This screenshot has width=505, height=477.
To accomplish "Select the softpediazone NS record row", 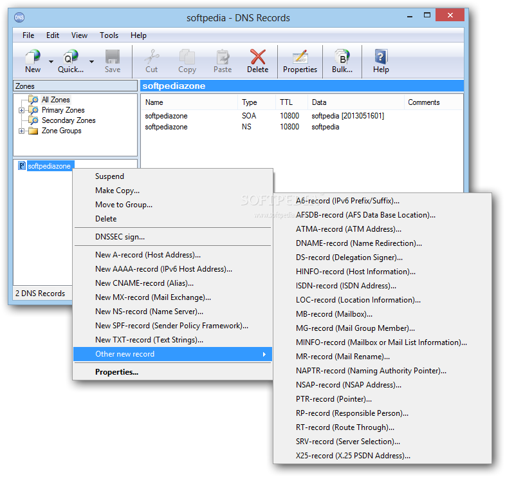I will [x=302, y=127].
